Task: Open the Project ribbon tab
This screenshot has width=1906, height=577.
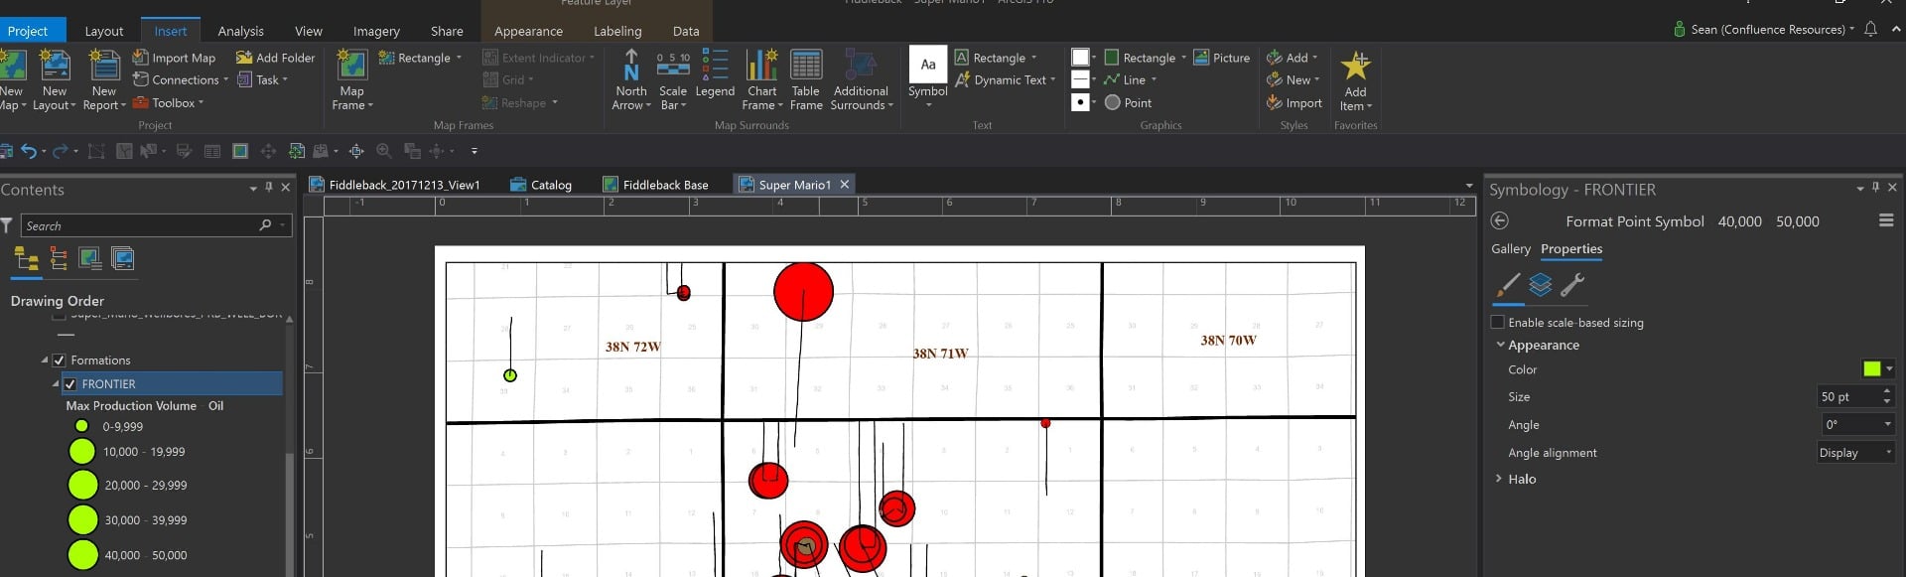Action: pos(28,31)
